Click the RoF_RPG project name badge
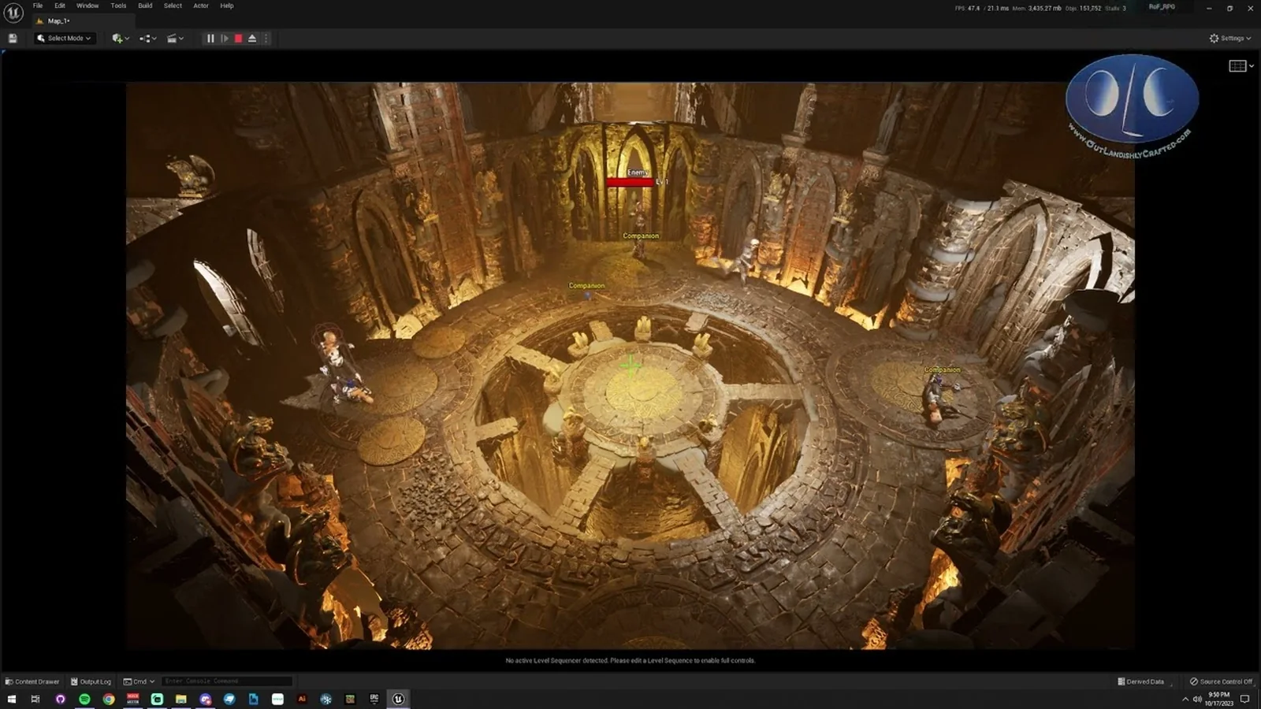This screenshot has height=709, width=1261. 1162,7
